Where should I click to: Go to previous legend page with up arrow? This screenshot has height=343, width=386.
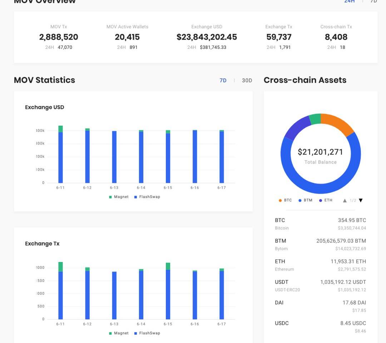coord(345,201)
